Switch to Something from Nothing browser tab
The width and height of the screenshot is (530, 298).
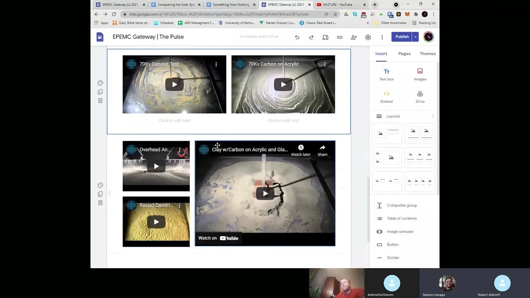230,5
